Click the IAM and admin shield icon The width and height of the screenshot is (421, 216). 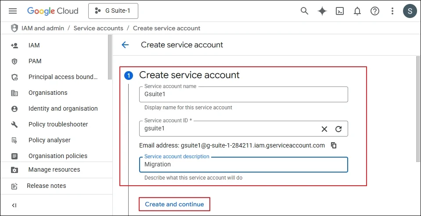(x=14, y=28)
